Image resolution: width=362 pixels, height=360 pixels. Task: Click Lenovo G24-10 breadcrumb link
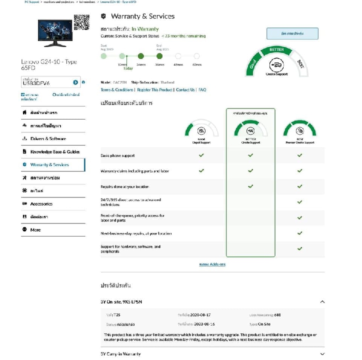118,2
